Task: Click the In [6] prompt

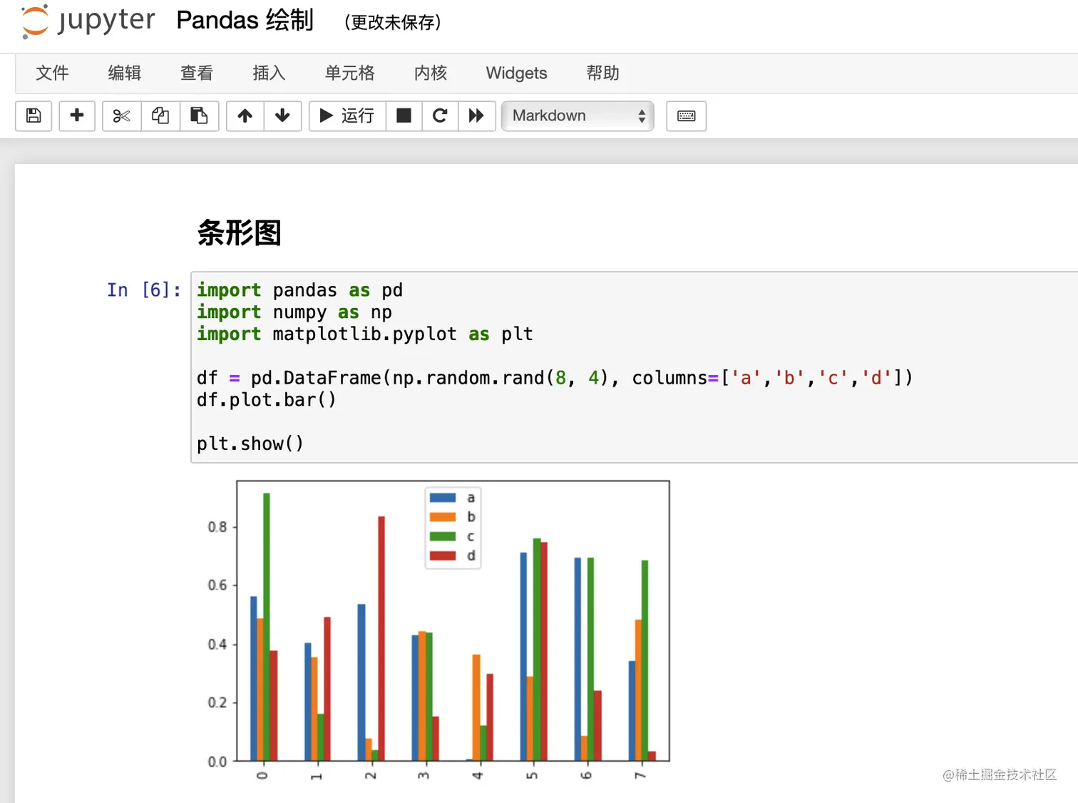Action: pos(143,290)
